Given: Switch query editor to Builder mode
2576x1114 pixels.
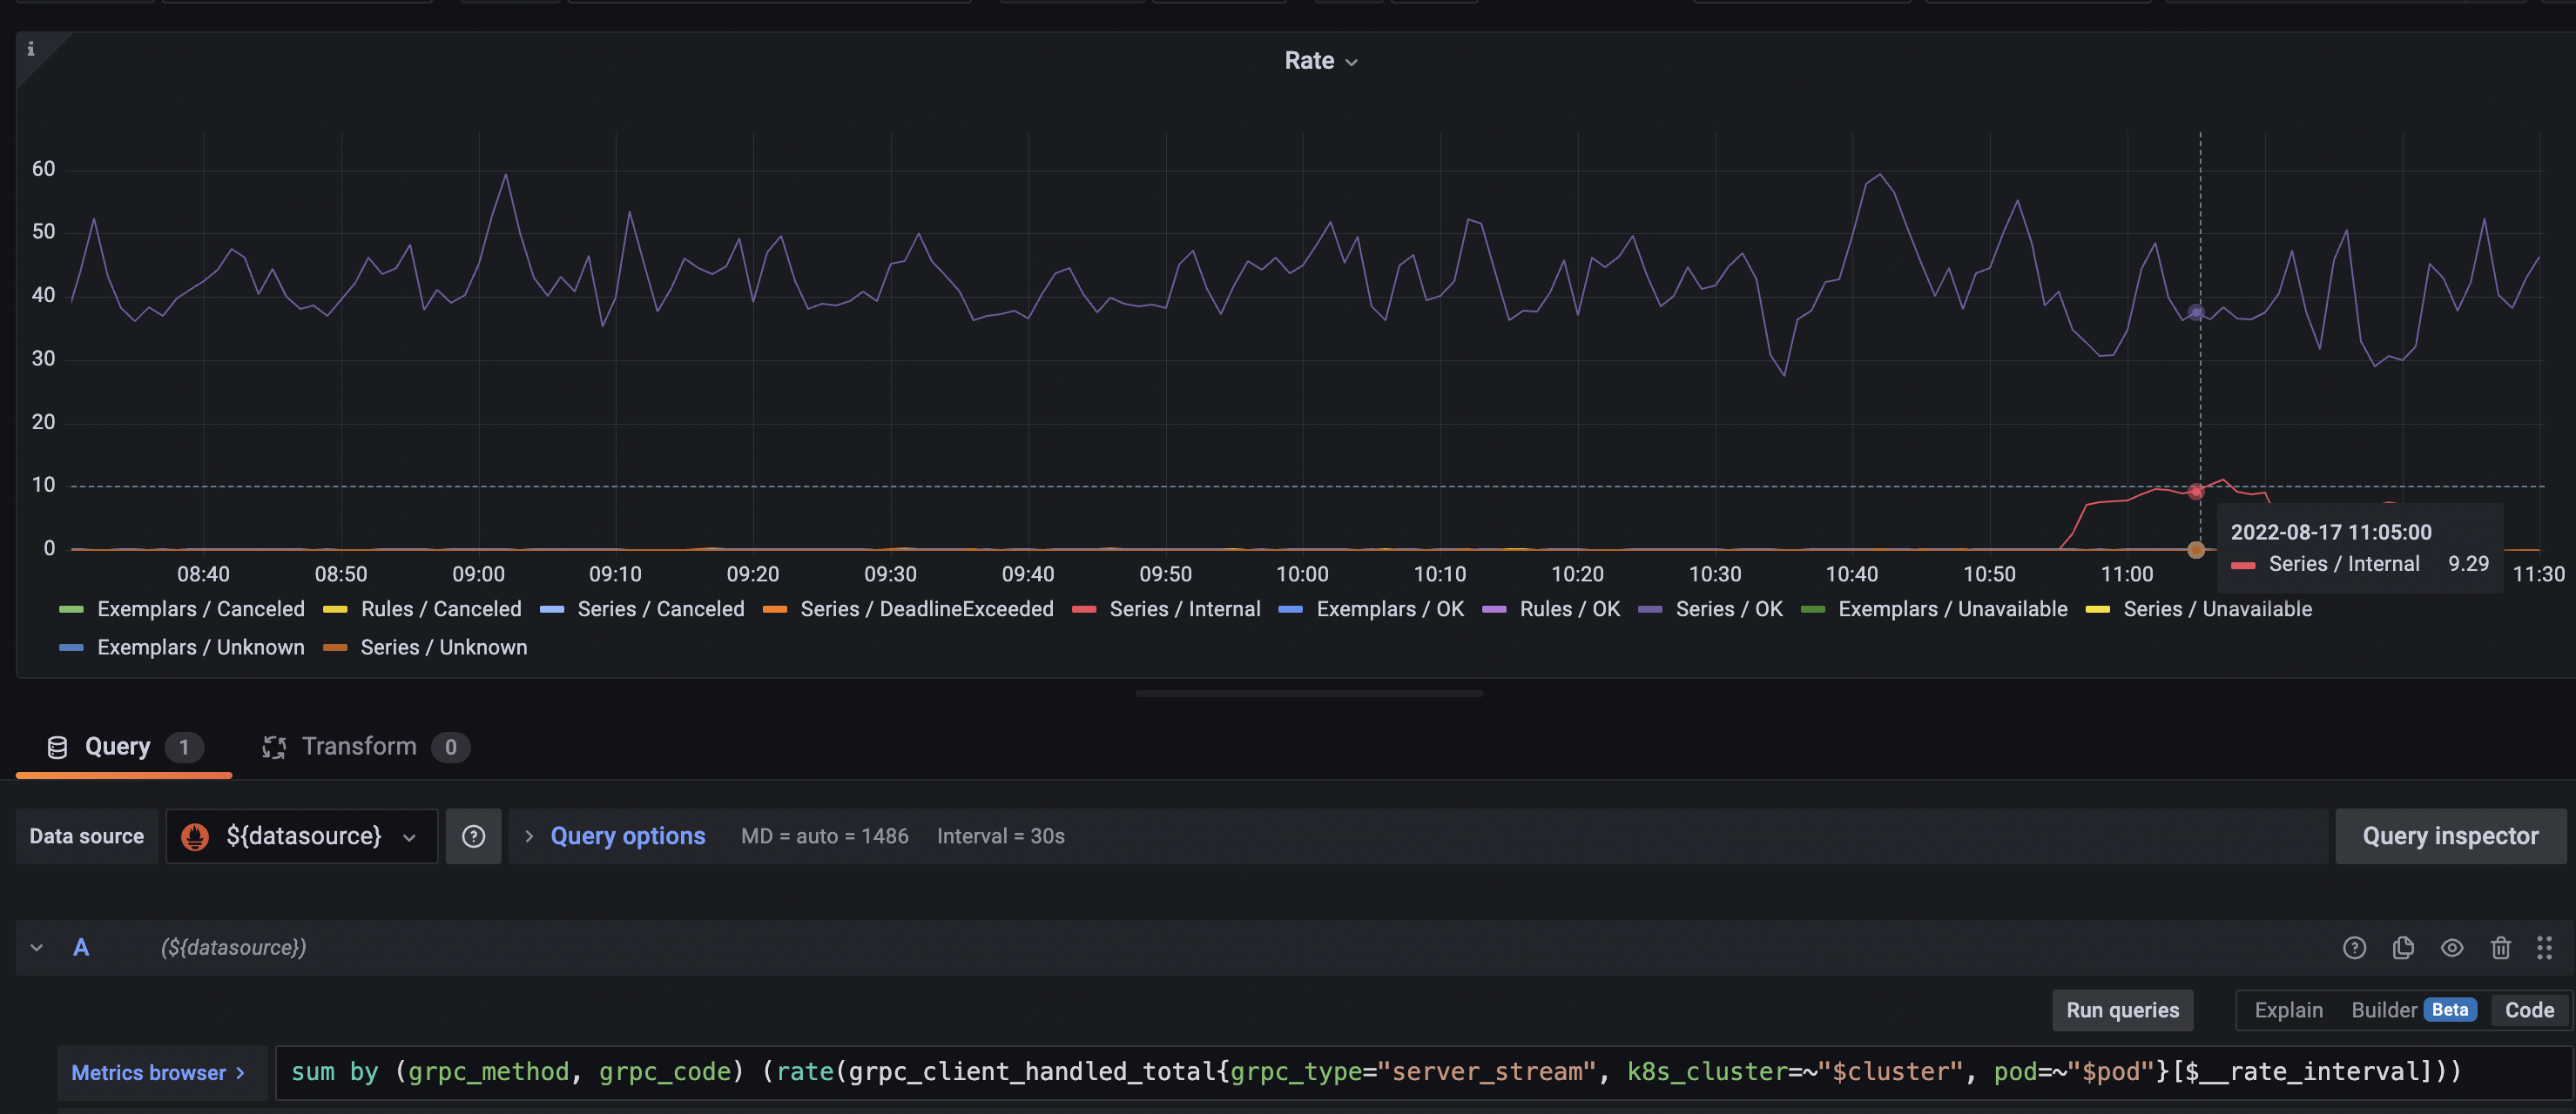Looking at the screenshot, I should pyautogui.click(x=2383, y=1010).
